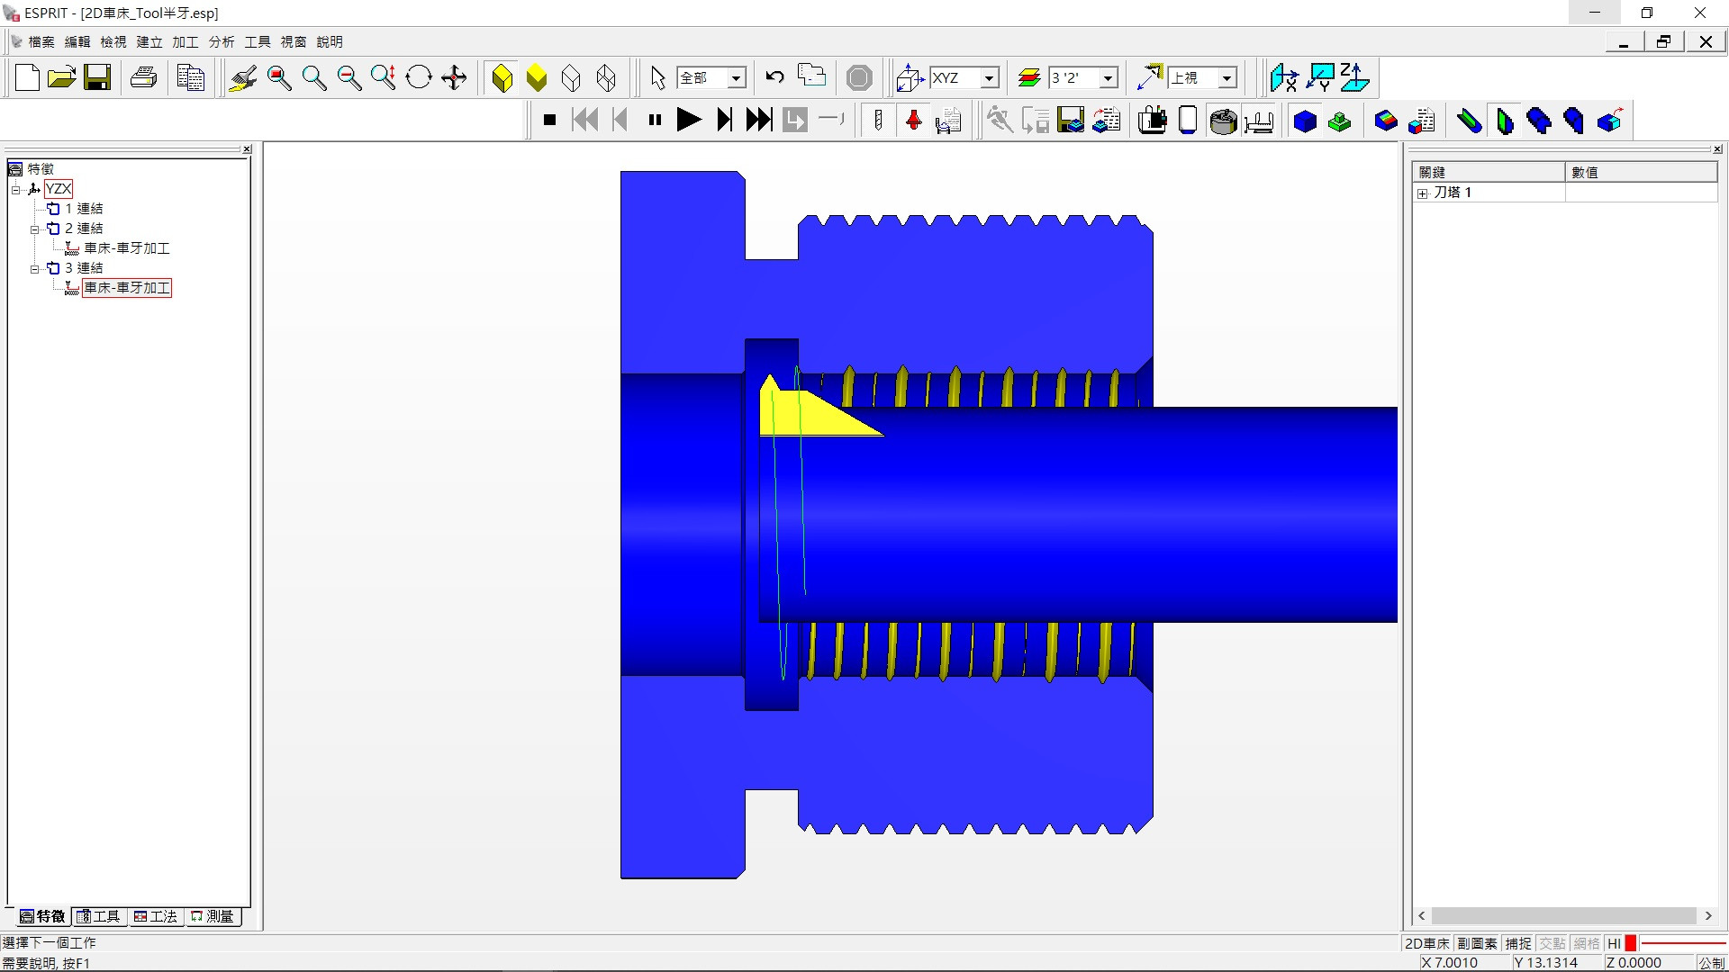Click the 捕捉 snap status bar button
This screenshot has height=972, width=1729.
1518,943
